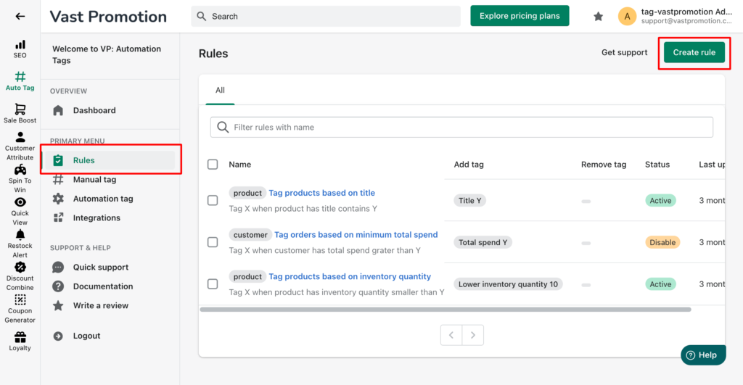Click the Quick support chat icon
Image resolution: width=743 pixels, height=385 pixels.
58,267
